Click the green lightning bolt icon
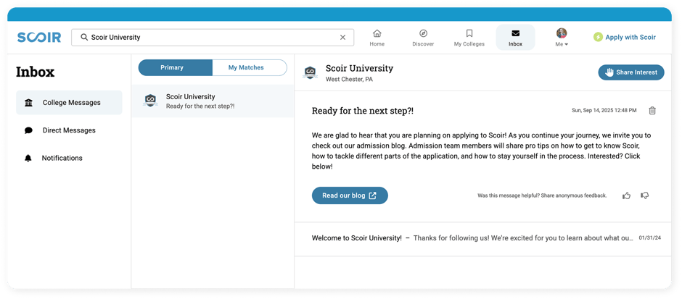 (598, 38)
